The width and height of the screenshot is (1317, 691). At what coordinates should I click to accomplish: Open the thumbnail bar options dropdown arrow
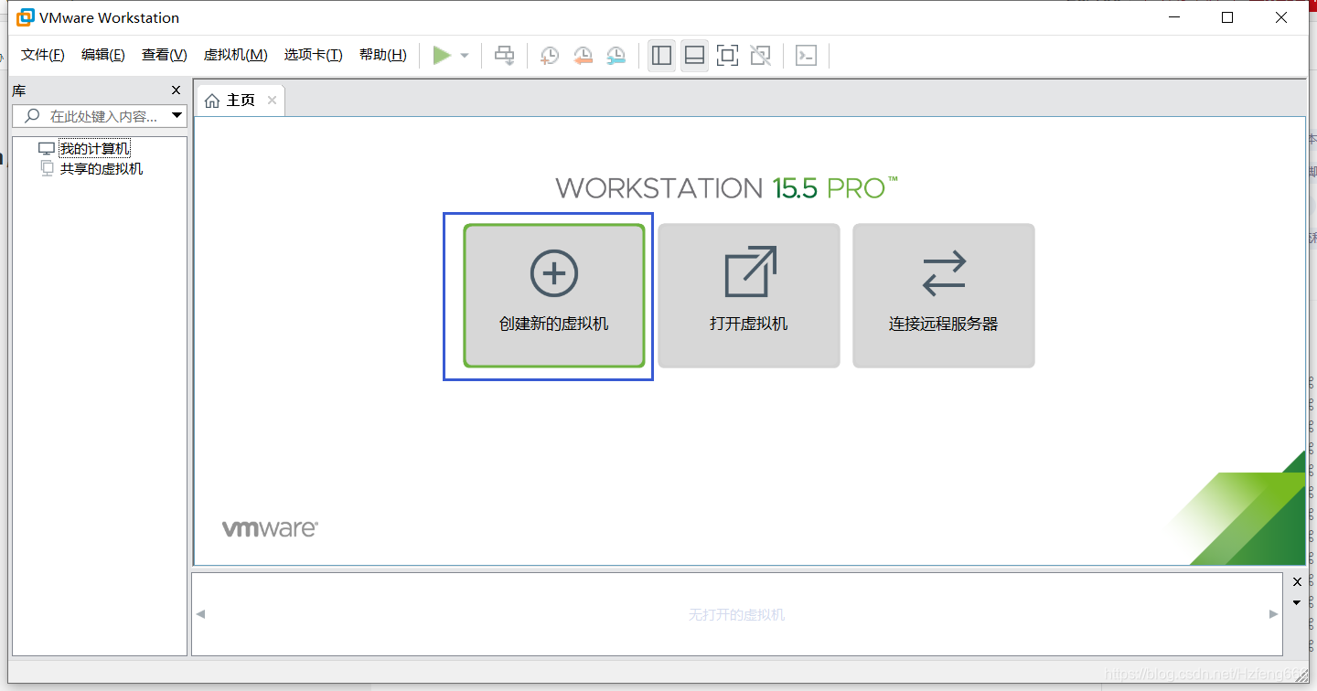tap(1297, 602)
